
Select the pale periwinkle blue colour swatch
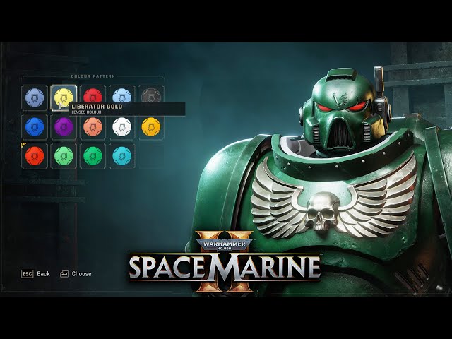35,97
